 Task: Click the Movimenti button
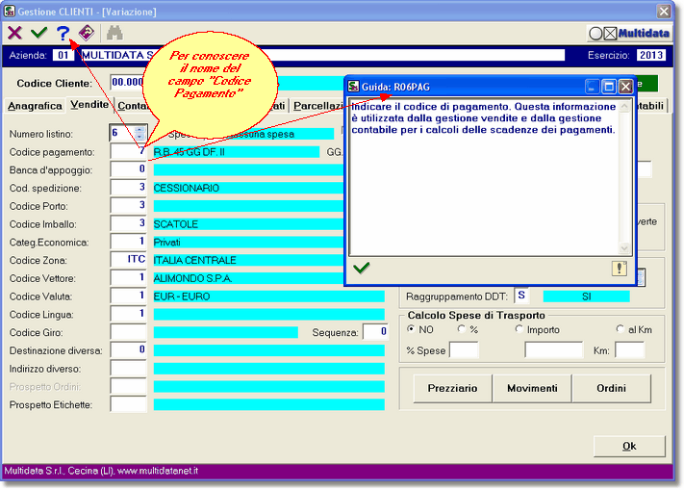(x=532, y=388)
